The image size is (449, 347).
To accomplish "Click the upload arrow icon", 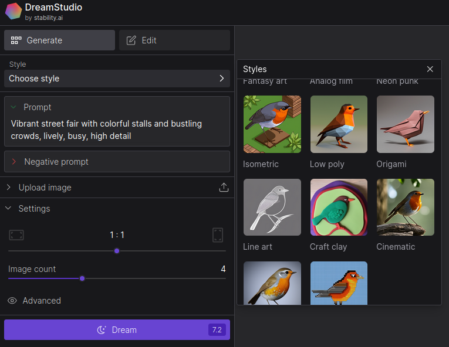I will 224,188.
